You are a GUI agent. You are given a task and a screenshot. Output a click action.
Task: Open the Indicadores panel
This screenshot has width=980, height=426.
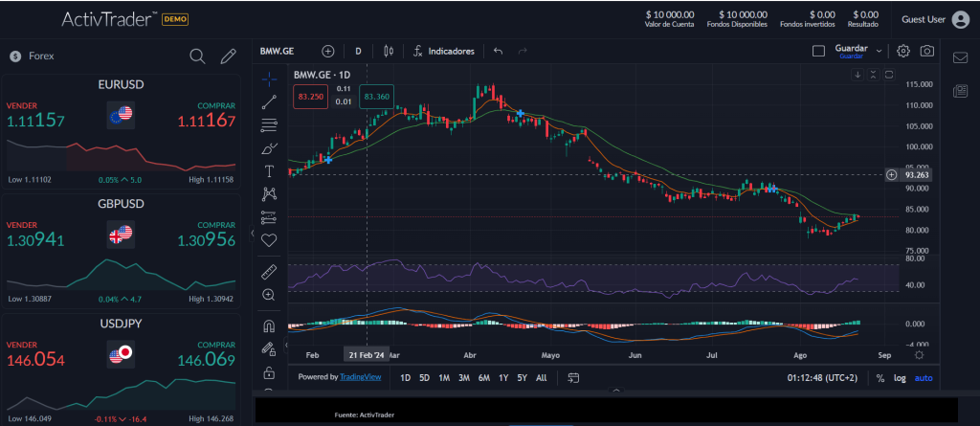coord(444,51)
